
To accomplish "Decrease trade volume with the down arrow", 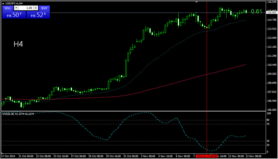I will [16, 8].
